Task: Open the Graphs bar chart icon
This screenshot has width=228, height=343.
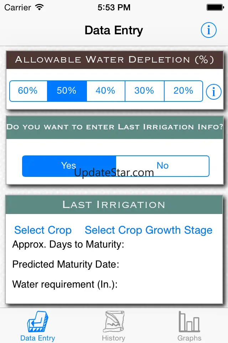Action: point(190,322)
